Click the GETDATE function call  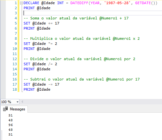point(146,3)
